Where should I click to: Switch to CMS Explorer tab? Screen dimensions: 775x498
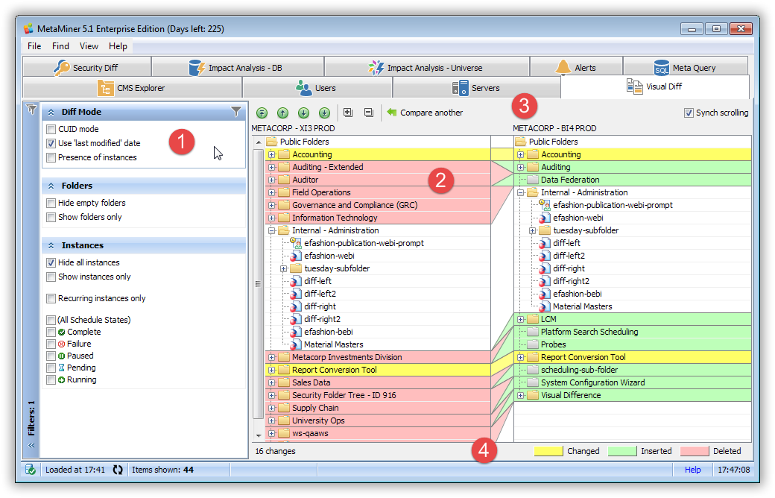point(132,87)
